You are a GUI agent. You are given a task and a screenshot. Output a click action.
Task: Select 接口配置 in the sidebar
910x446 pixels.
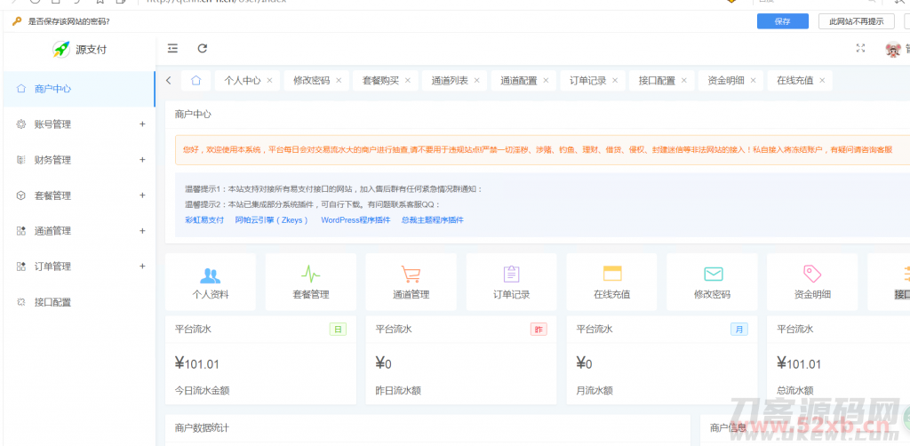tap(52, 302)
